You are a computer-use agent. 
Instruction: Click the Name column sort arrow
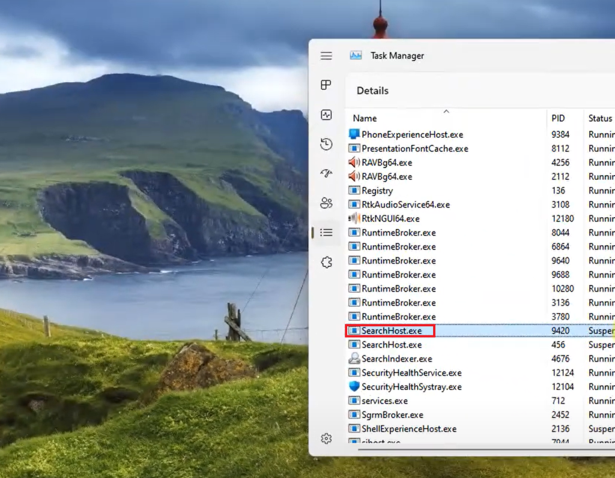pos(446,112)
